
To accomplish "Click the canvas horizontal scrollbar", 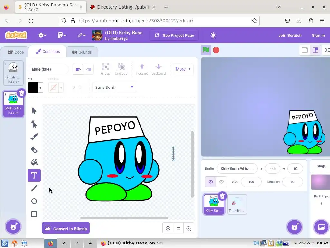I will pyautogui.click(x=124, y=218).
